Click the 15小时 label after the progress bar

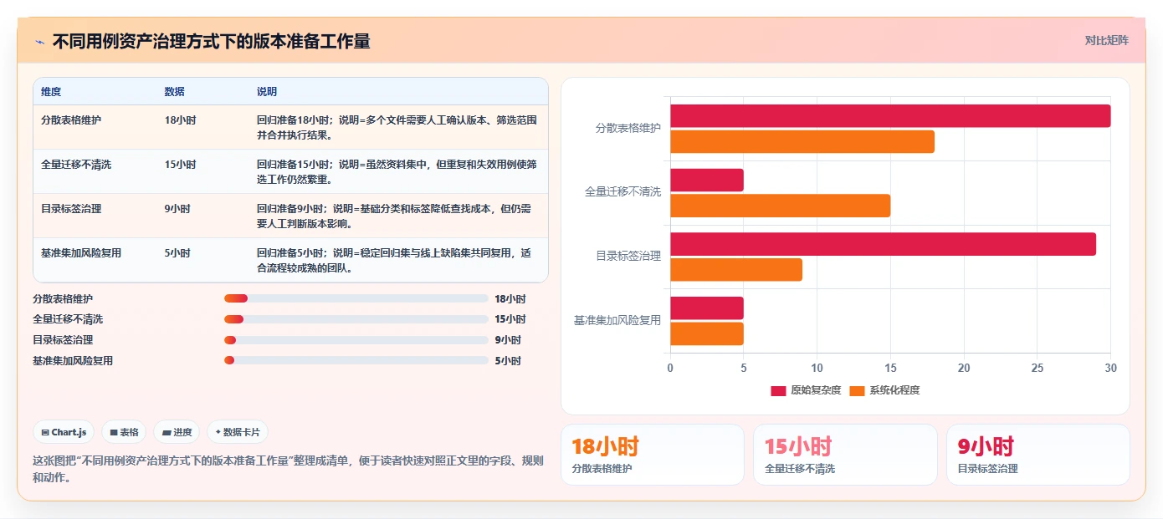click(x=510, y=319)
